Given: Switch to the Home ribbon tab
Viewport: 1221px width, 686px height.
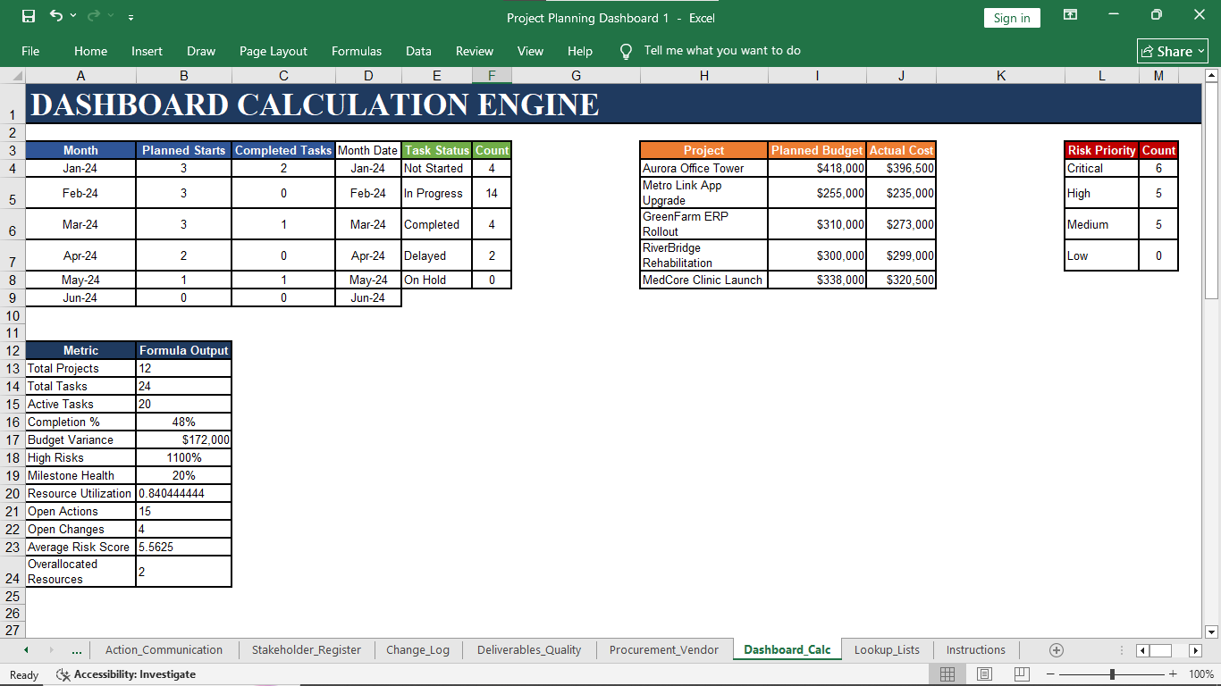Looking at the screenshot, I should coord(90,51).
